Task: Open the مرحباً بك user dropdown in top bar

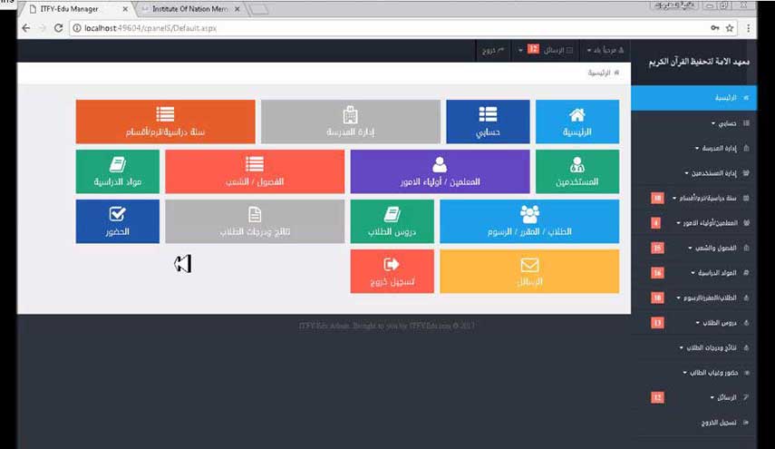Action: [x=603, y=49]
